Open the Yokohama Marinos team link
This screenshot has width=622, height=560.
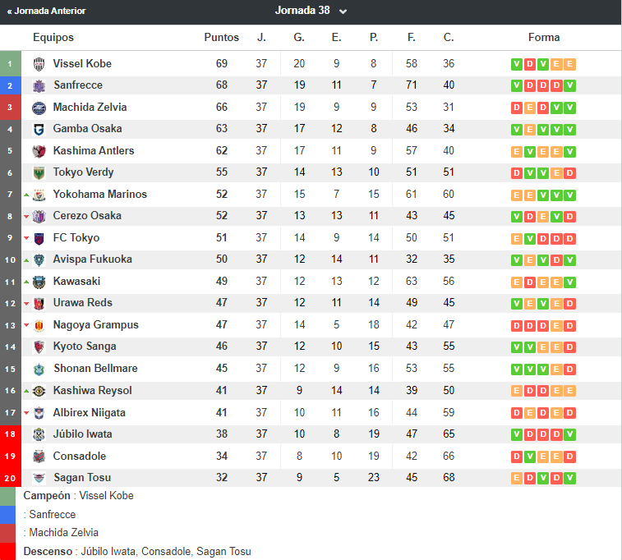pyautogui.click(x=100, y=195)
